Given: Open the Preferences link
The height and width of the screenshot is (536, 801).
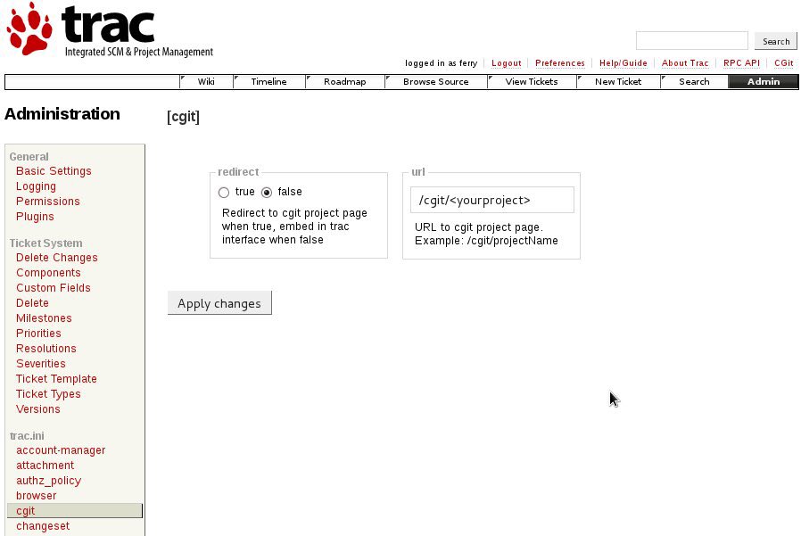Looking at the screenshot, I should (560, 63).
